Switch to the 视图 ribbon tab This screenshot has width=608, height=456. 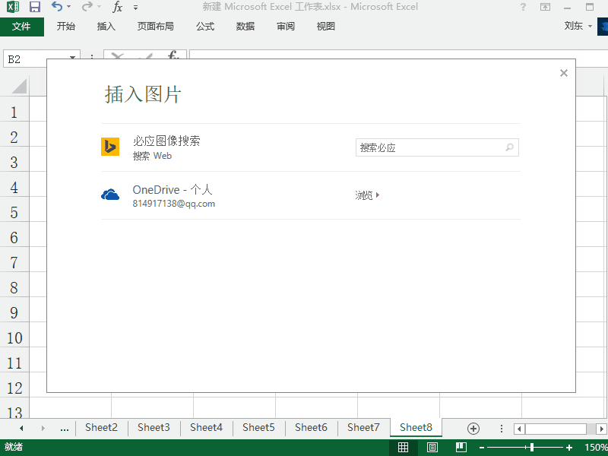326,27
